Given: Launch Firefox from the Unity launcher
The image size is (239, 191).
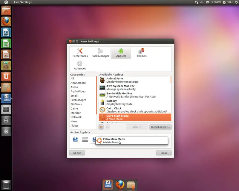Looking at the screenshot, I should pos(6,21).
